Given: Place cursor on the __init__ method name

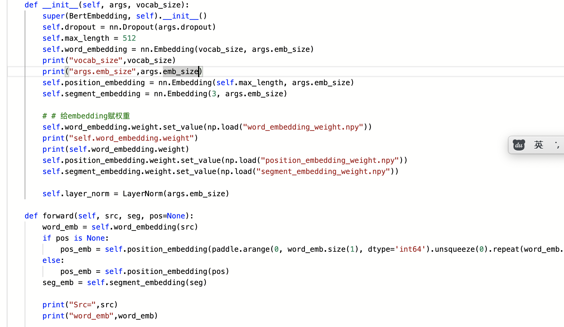Looking at the screenshot, I should coord(60,5).
